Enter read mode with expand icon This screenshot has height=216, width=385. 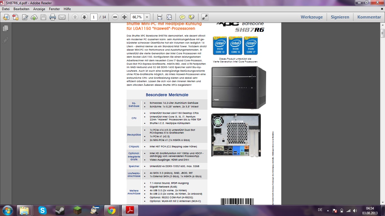205,17
